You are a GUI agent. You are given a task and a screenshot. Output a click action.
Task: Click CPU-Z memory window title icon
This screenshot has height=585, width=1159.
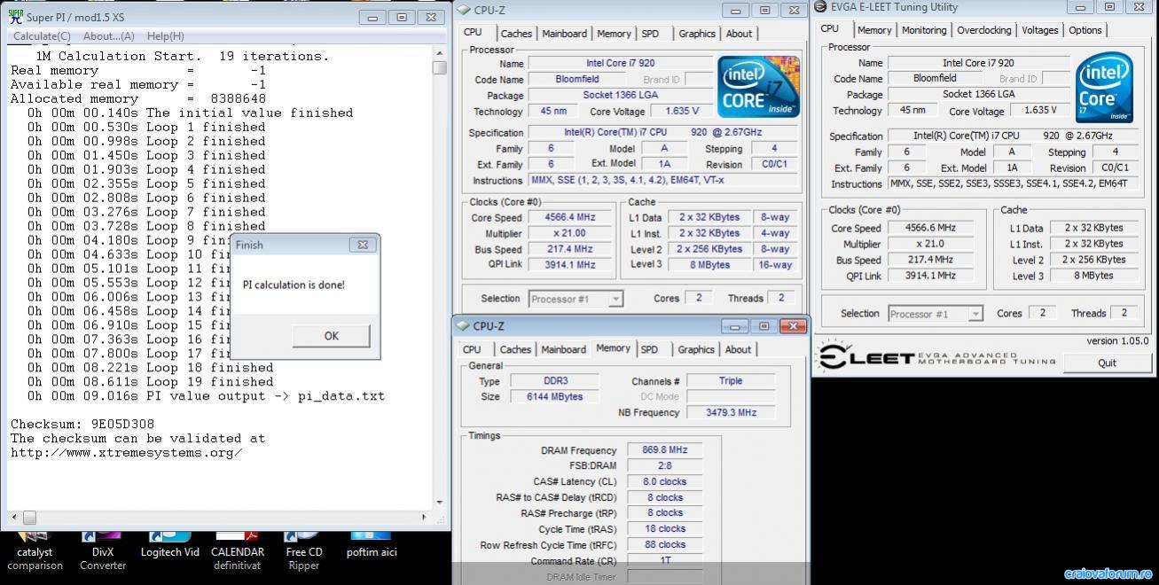[x=464, y=326]
